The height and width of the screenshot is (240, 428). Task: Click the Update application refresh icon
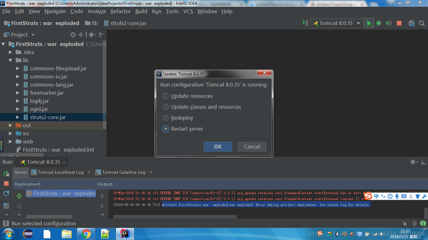6,193
